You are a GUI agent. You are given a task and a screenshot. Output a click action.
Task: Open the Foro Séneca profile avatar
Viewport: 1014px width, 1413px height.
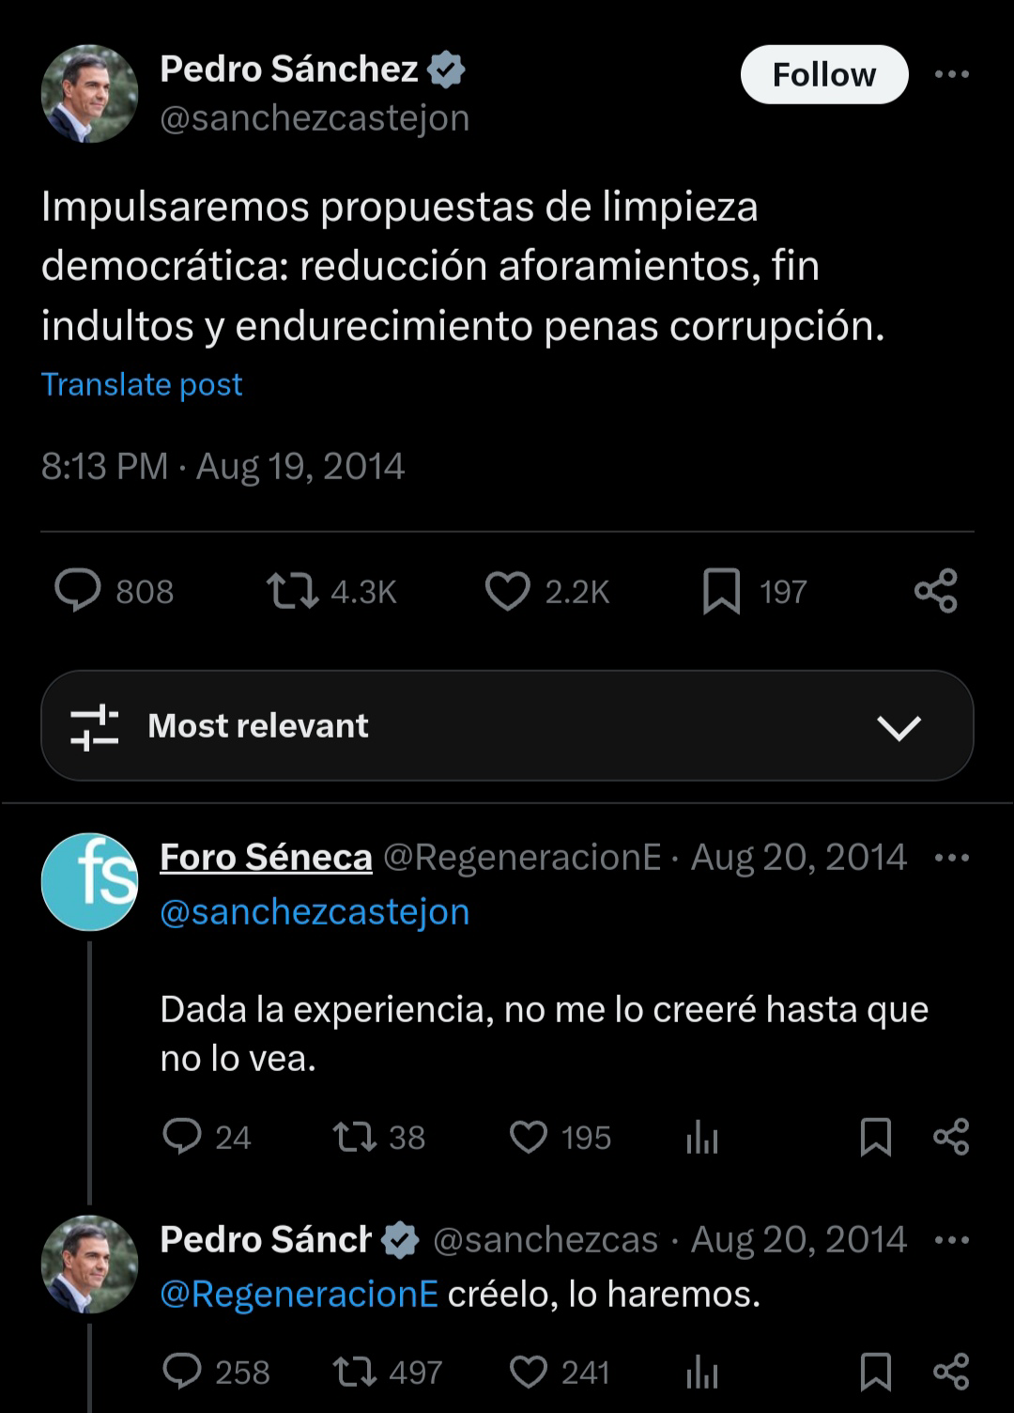click(x=89, y=881)
